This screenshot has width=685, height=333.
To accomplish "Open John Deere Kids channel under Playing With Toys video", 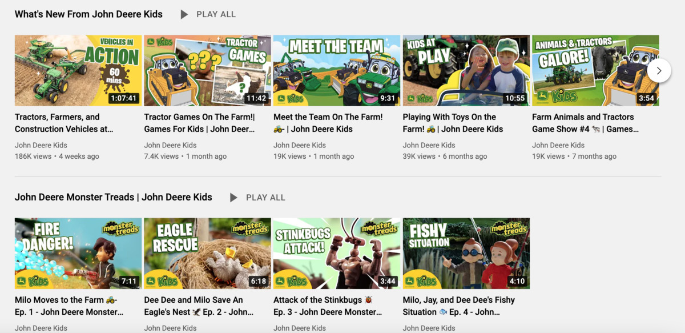I will 429,145.
